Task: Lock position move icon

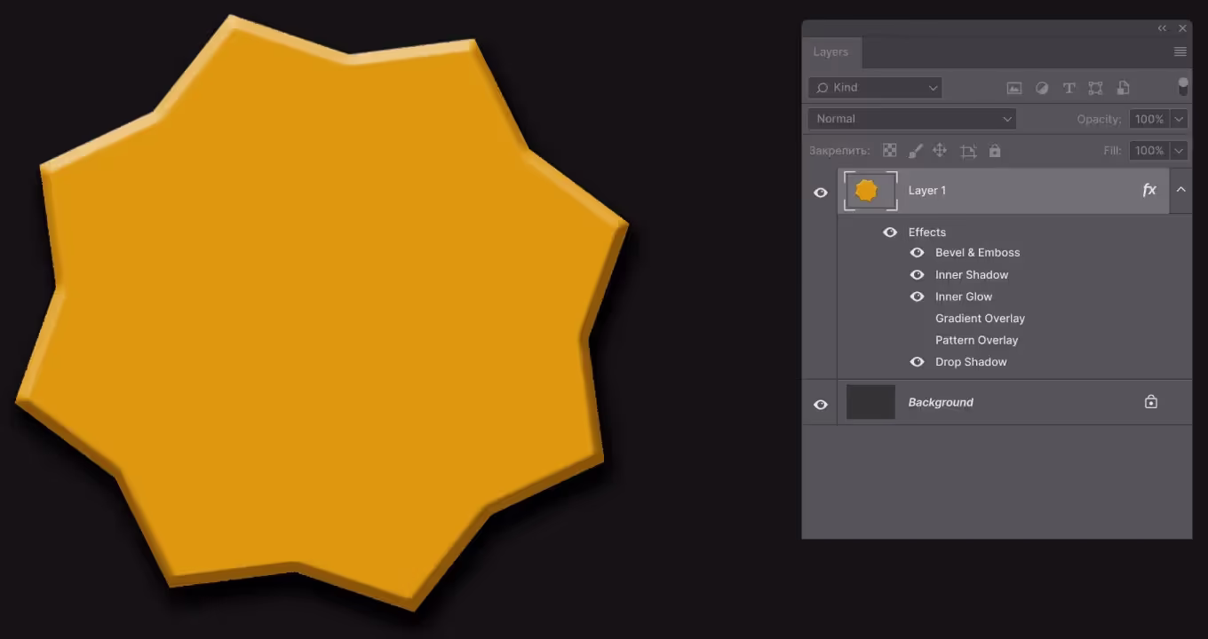Action: point(940,151)
